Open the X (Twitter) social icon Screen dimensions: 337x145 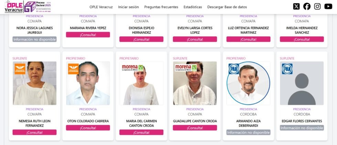point(296,7)
